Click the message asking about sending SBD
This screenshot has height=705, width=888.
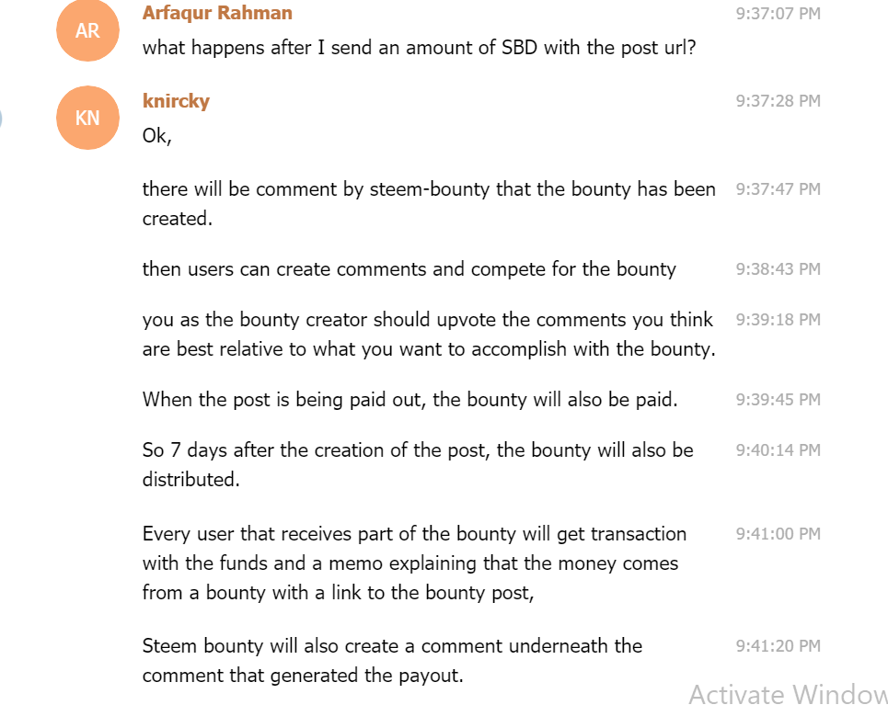point(419,47)
